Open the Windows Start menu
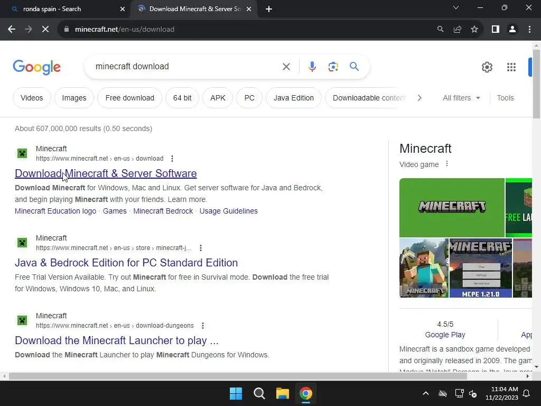The width and height of the screenshot is (541, 406). pos(236,393)
